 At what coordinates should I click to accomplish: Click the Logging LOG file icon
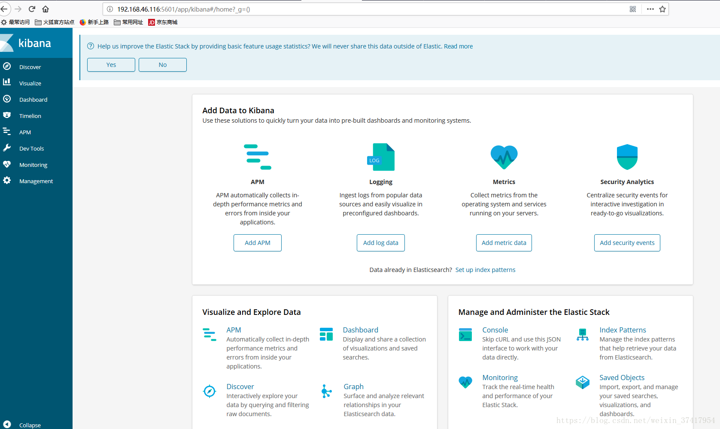381,157
